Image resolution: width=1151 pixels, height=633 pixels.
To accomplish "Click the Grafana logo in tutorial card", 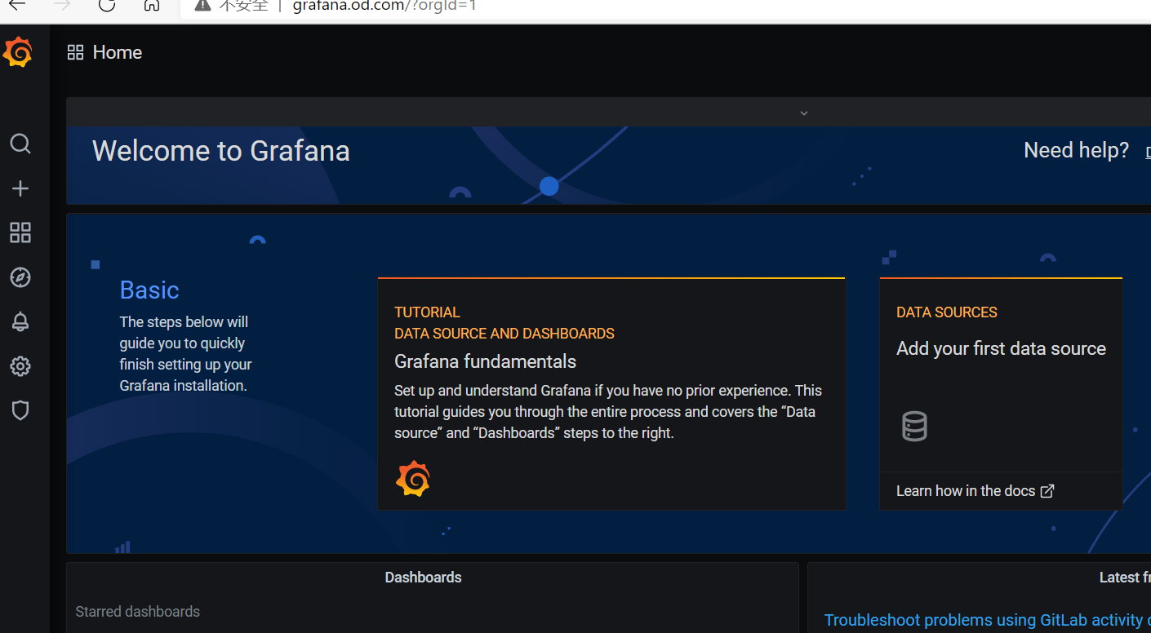I will (x=413, y=479).
